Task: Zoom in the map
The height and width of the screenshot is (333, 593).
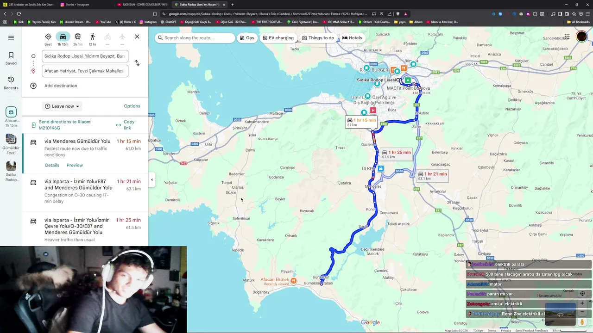Action: (582, 303)
